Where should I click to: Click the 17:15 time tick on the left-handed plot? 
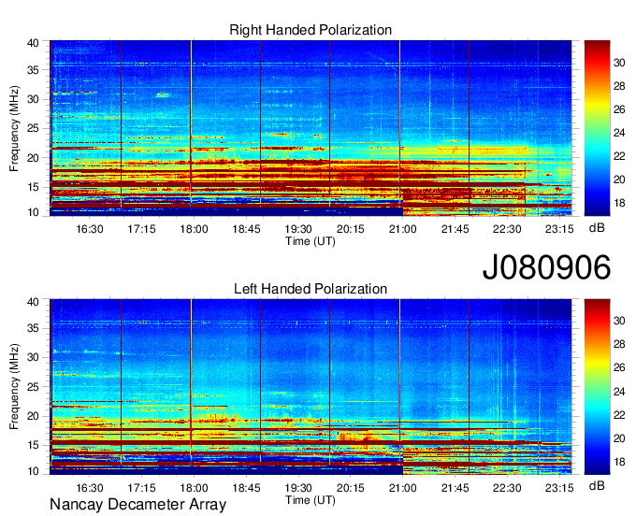(x=141, y=488)
